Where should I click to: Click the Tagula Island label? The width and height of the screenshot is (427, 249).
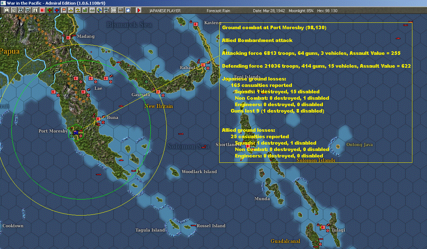pos(150,230)
